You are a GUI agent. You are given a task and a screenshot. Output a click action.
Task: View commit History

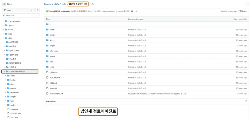[243, 11]
